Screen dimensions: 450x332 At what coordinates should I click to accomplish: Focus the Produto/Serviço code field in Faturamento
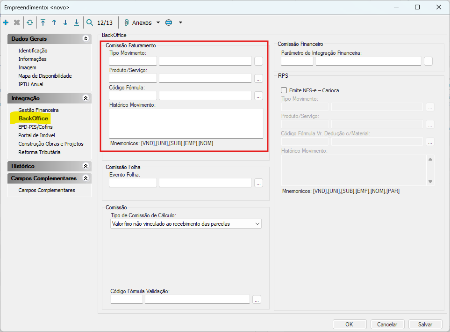pos(133,78)
